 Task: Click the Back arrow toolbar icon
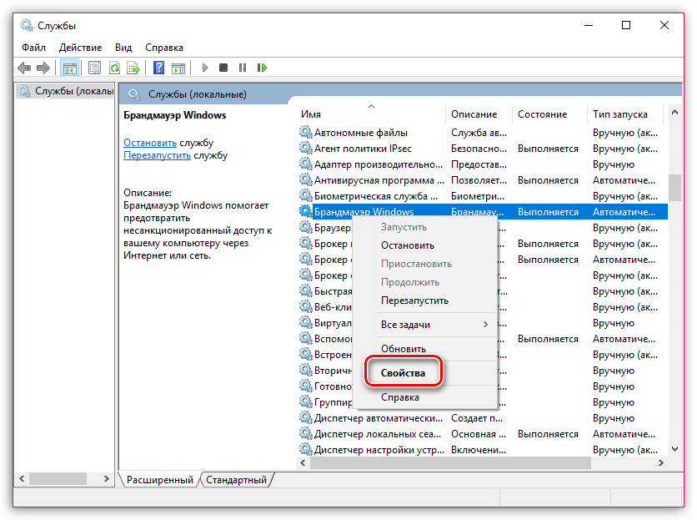tap(24, 68)
